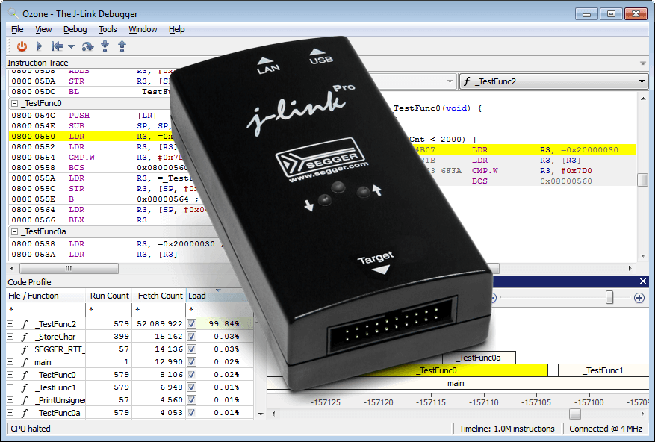Screen dimensions: 655x442
Task: Click the power/reset debug session icon
Action: [x=22, y=46]
